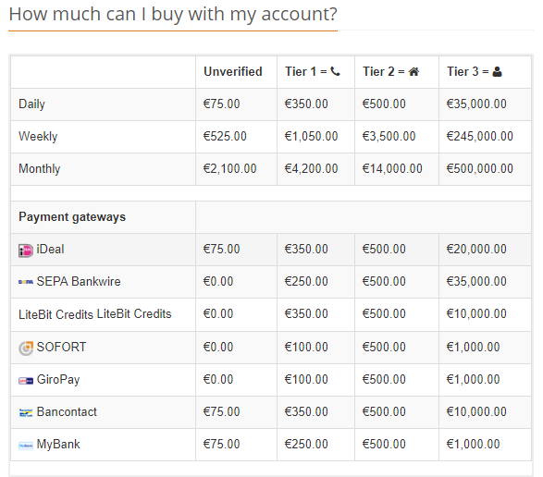Click the €20,000.00 iDeal Tier 3 value
The image size is (543, 477).
click(476, 249)
